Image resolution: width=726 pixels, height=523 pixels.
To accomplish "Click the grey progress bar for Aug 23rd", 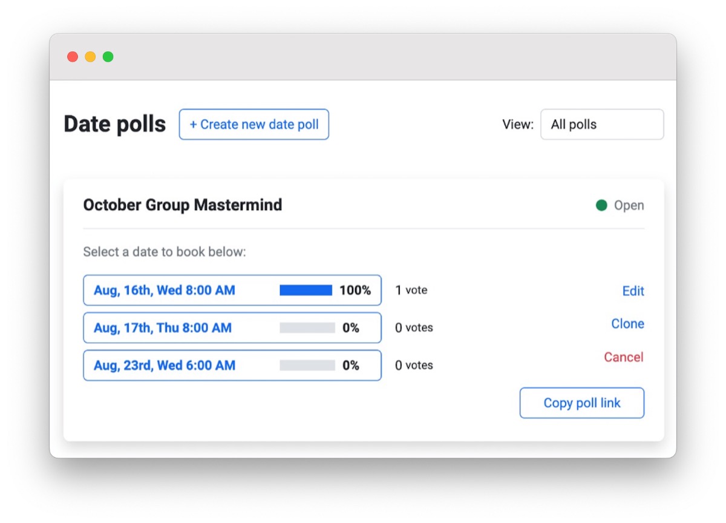I will point(307,366).
